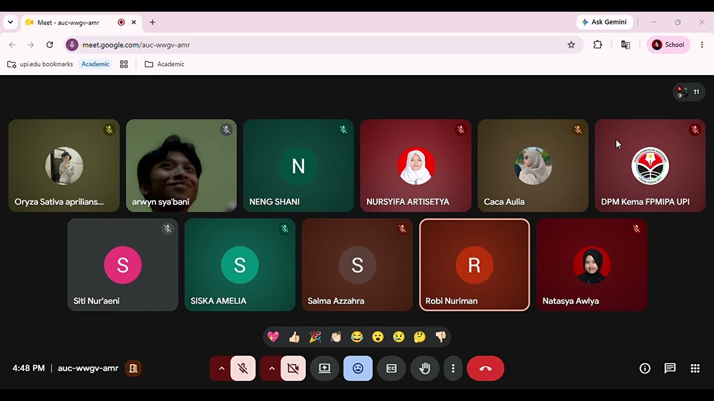
Task: Send thumbs up reaction
Action: 295,336
